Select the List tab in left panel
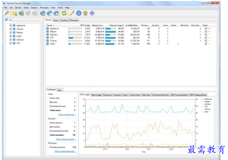 [8, 20]
